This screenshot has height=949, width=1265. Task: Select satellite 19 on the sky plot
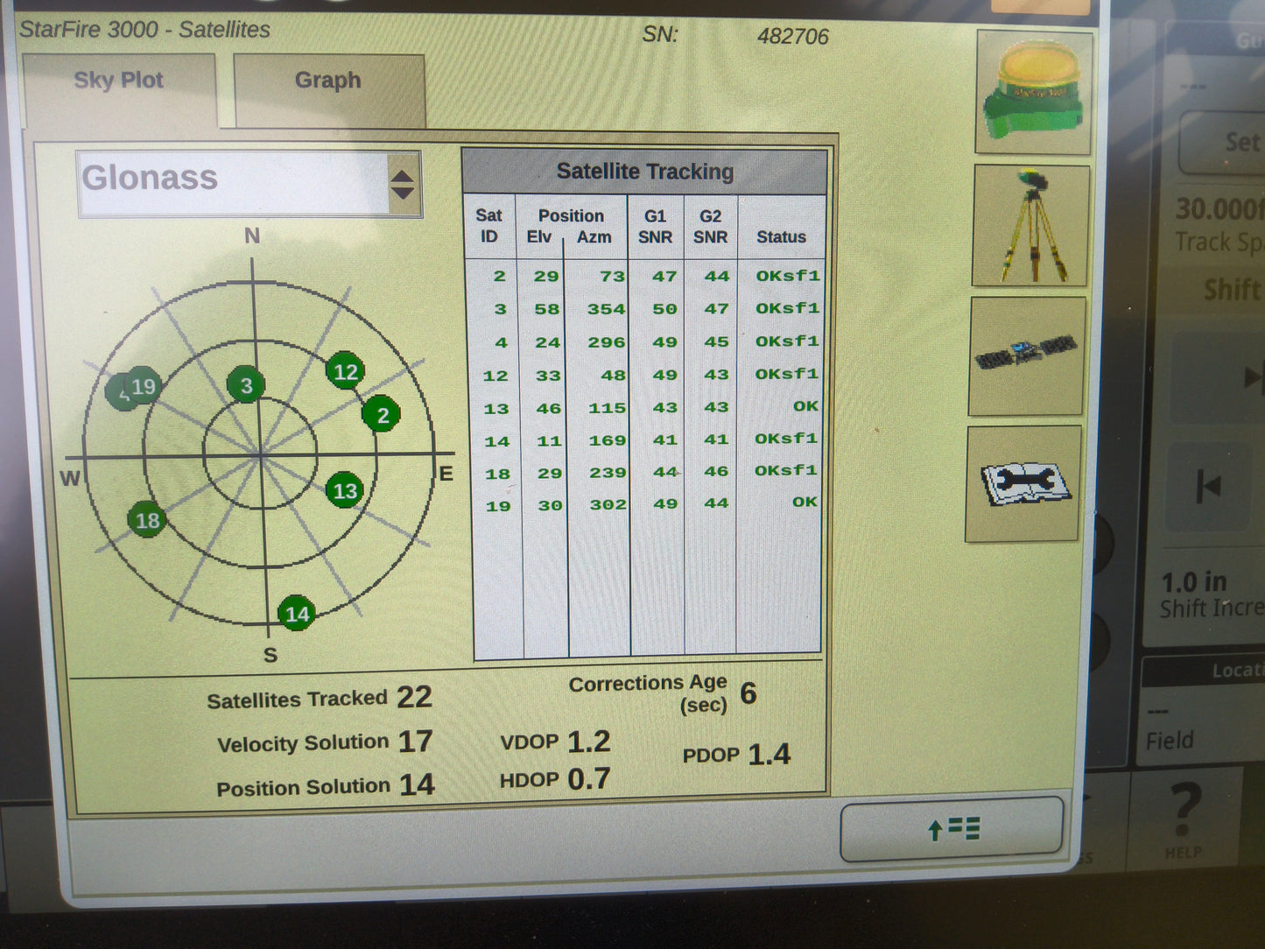[x=143, y=386]
